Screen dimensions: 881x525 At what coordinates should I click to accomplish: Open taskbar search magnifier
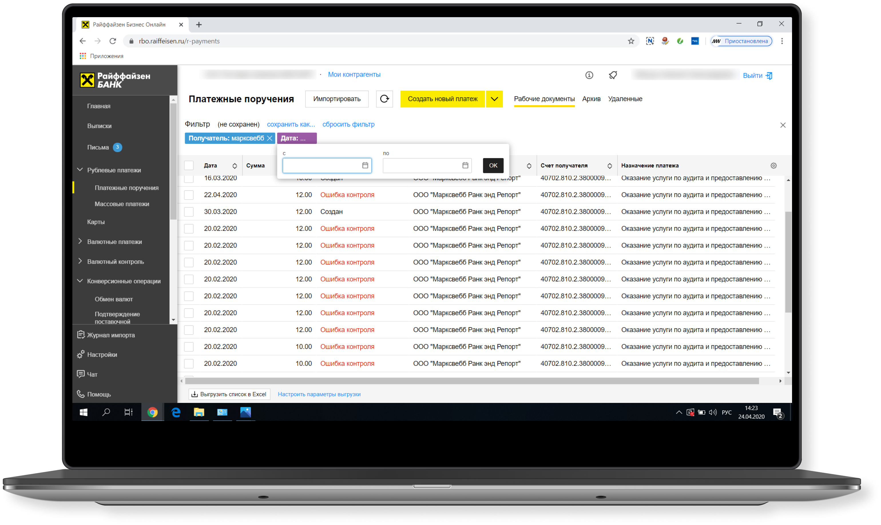click(106, 412)
